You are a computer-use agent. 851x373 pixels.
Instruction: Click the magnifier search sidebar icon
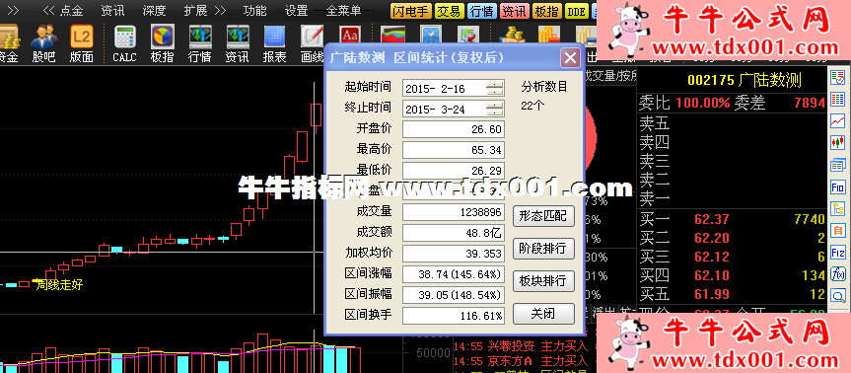click(x=838, y=296)
